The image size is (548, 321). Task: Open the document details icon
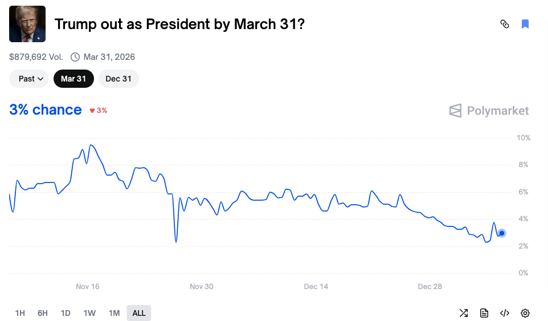pyautogui.click(x=484, y=313)
